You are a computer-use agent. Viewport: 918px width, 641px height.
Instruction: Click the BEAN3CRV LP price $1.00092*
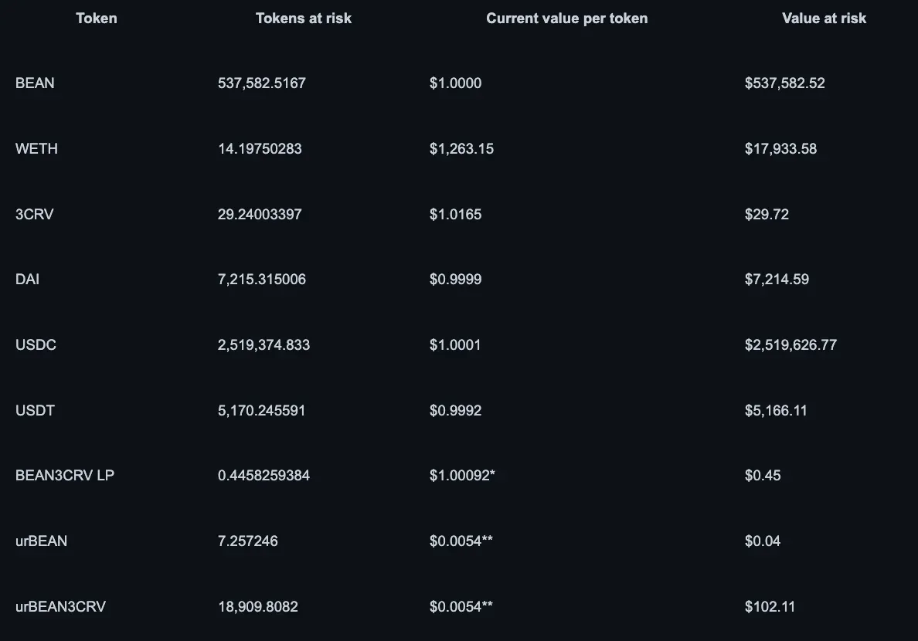click(462, 475)
